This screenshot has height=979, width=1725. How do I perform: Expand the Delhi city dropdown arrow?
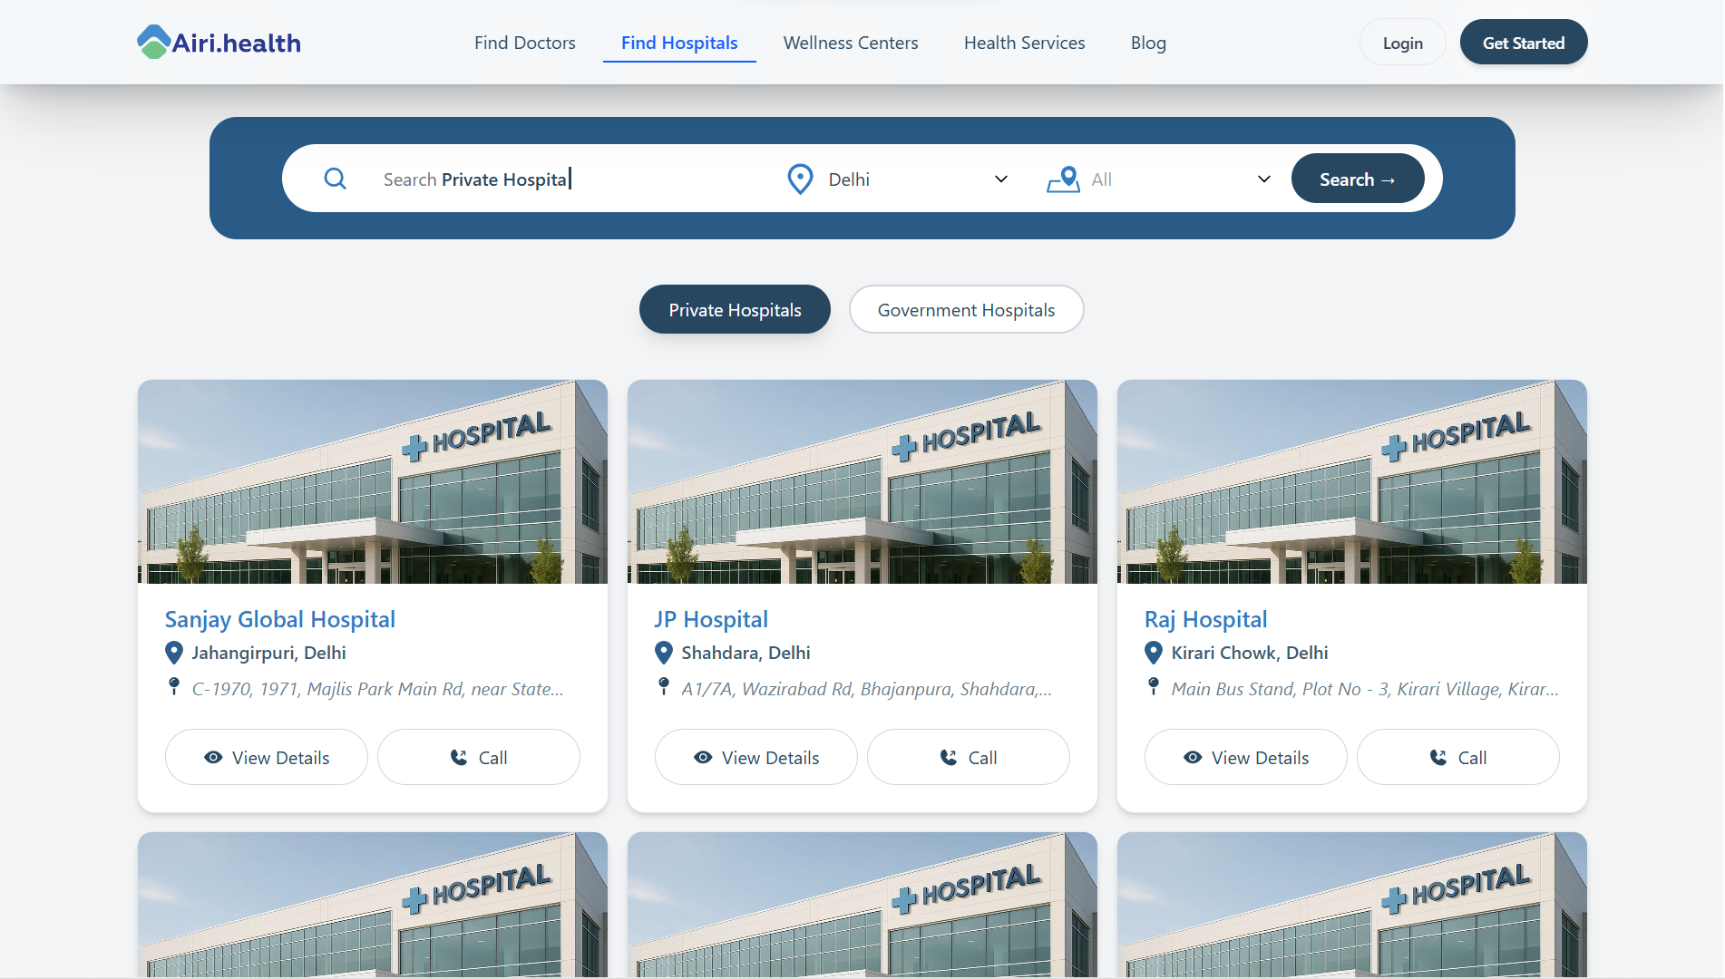point(1001,179)
